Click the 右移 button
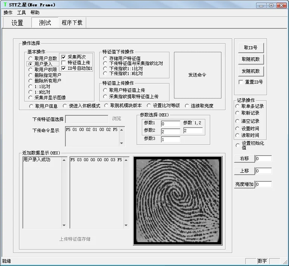Image resolution: width=289 pixels, height=266 pixels. pos(245,159)
